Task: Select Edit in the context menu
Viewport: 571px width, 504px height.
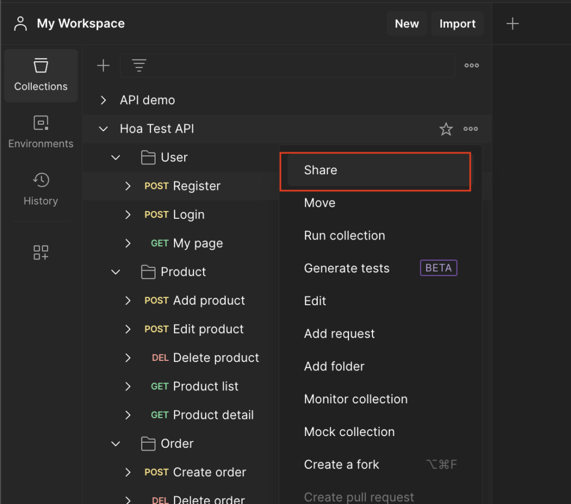Action: (380, 301)
